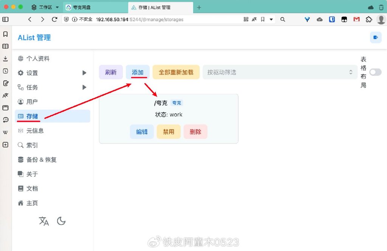The image size is (387, 251).
Task: Open 关于 in the sidebar
Action: click(52, 174)
